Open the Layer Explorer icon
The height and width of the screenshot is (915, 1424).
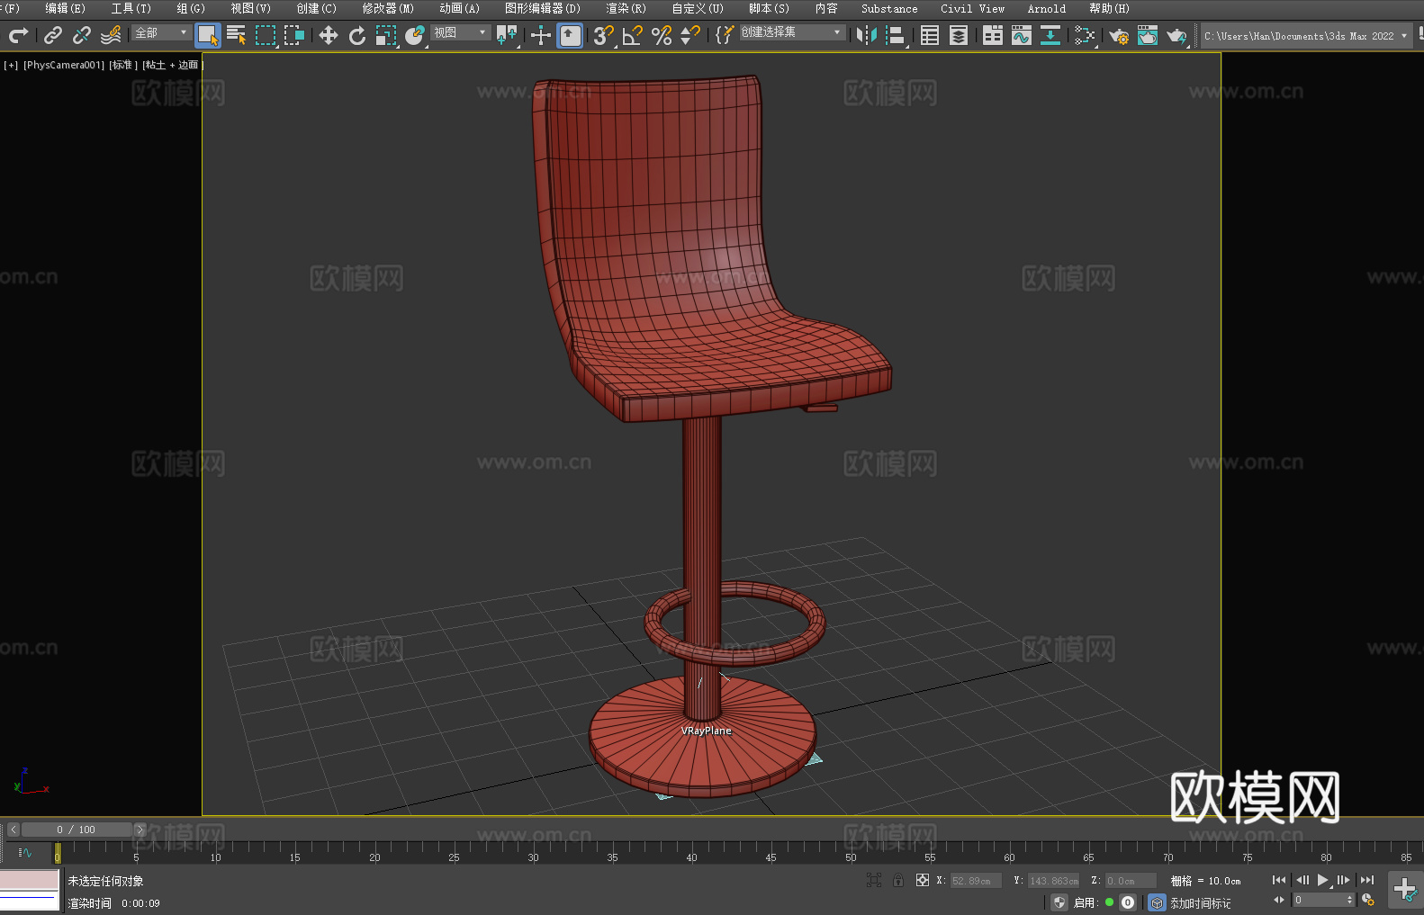click(959, 35)
